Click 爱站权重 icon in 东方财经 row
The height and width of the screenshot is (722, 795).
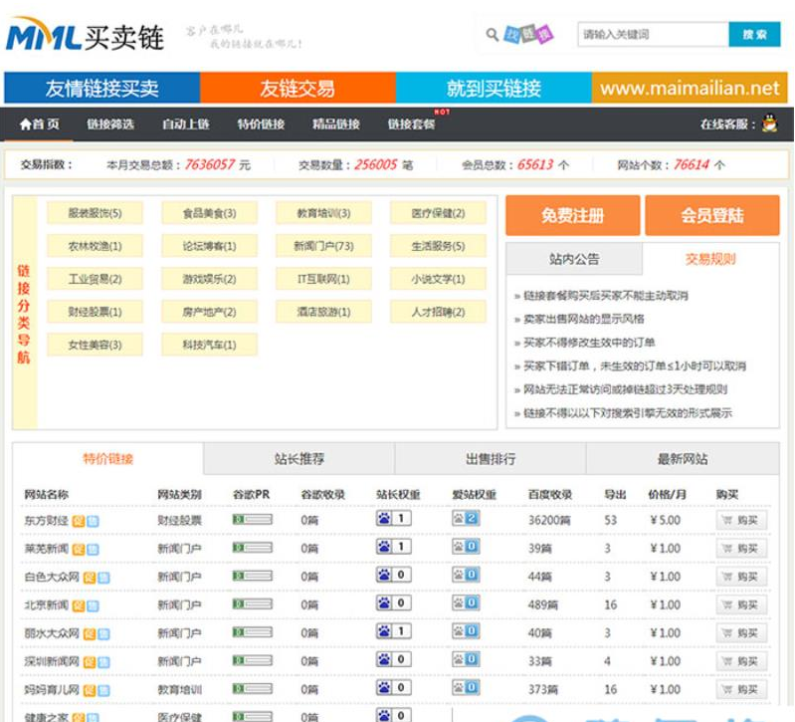pos(459,519)
